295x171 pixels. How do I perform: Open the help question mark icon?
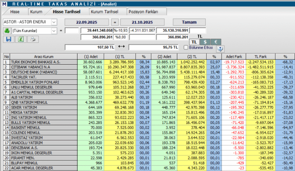(220, 49)
